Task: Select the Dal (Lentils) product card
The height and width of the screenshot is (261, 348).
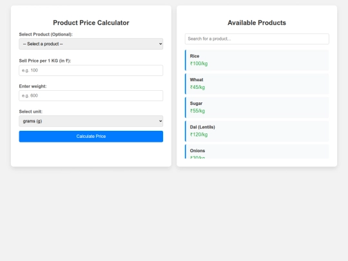Action: coord(257,131)
